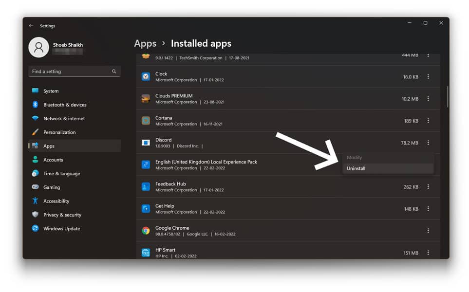469x292 pixels.
Task: Open Privacy & security settings
Action: tap(75, 215)
